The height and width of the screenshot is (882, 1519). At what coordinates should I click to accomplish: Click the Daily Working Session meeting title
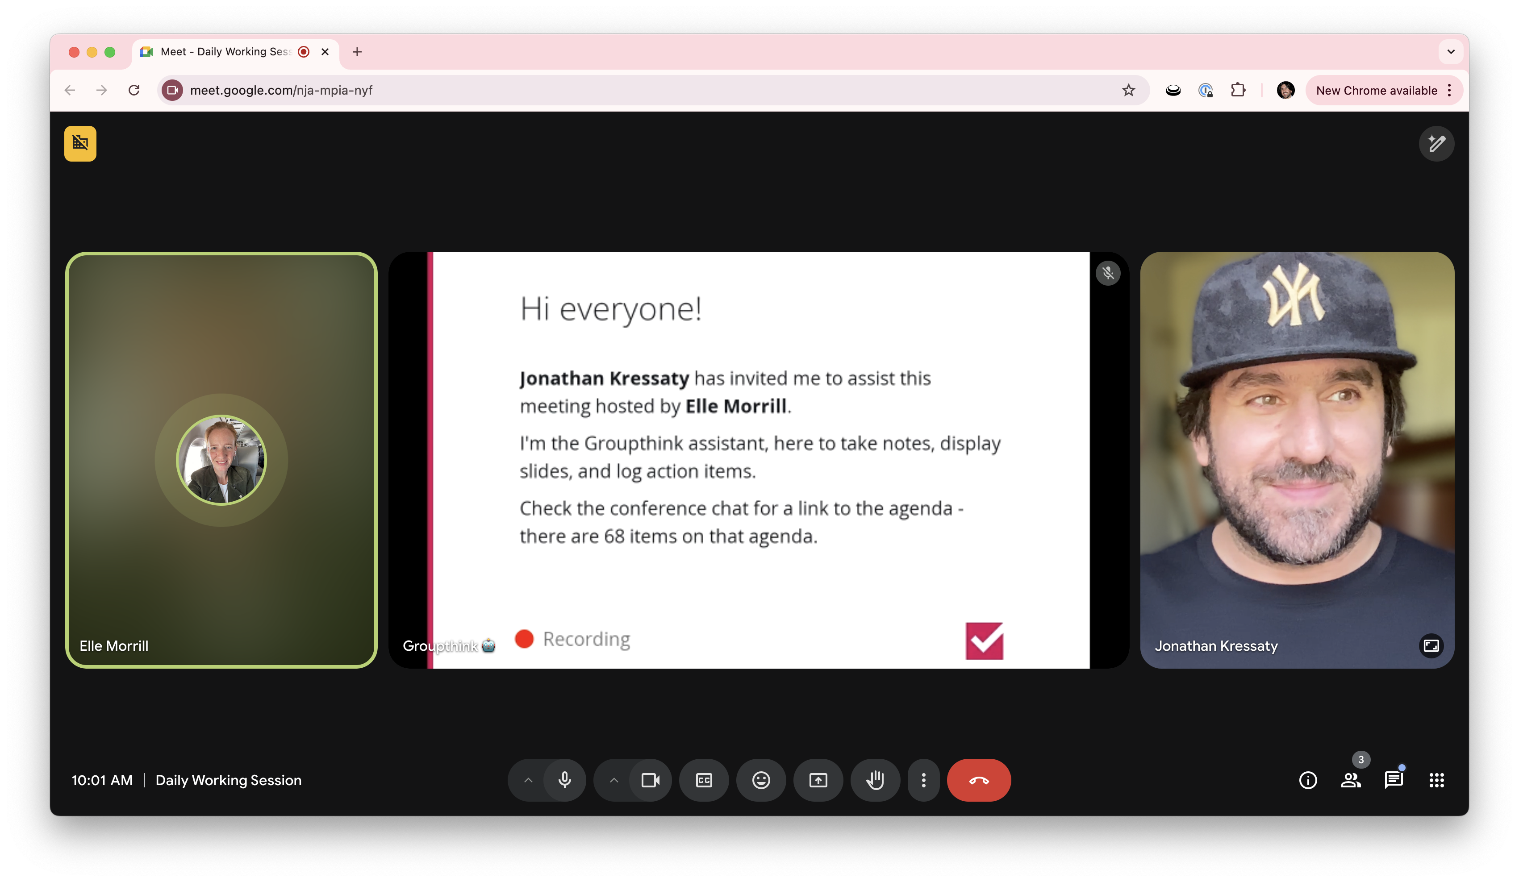229,780
